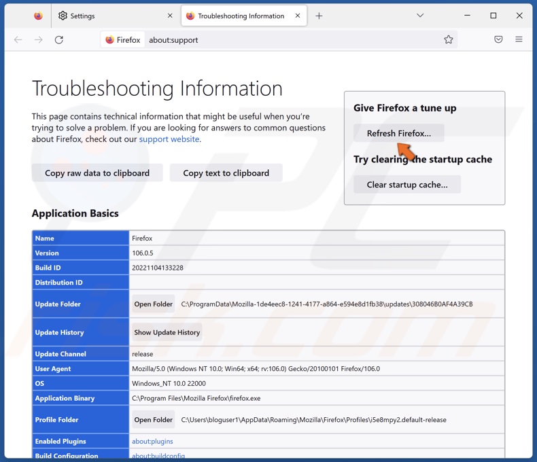Click the Application Basics heading
Viewport: 537px width, 462px height.
75,213
